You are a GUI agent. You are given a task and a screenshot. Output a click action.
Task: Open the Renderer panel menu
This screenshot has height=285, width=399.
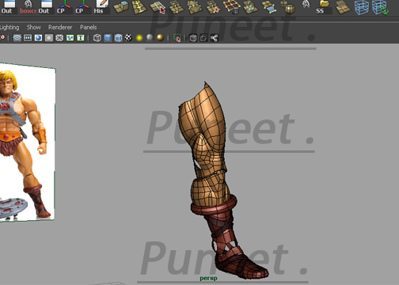pos(60,27)
